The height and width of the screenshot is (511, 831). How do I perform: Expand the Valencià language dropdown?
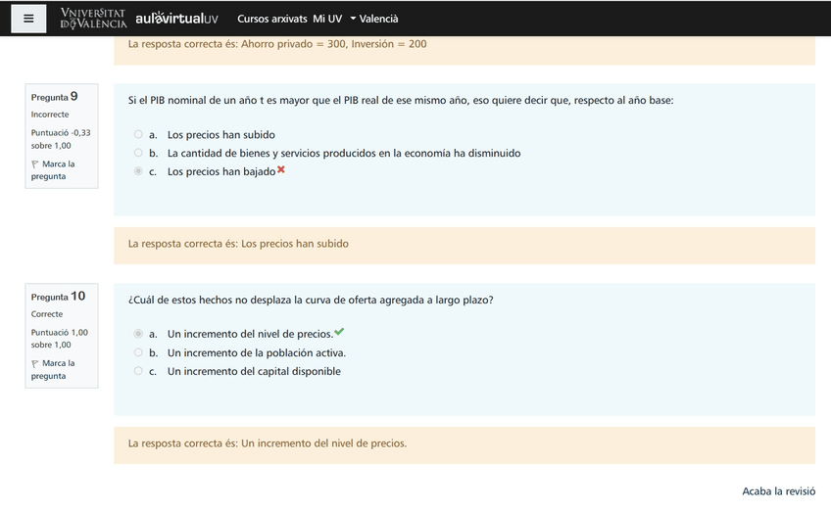tap(373, 19)
